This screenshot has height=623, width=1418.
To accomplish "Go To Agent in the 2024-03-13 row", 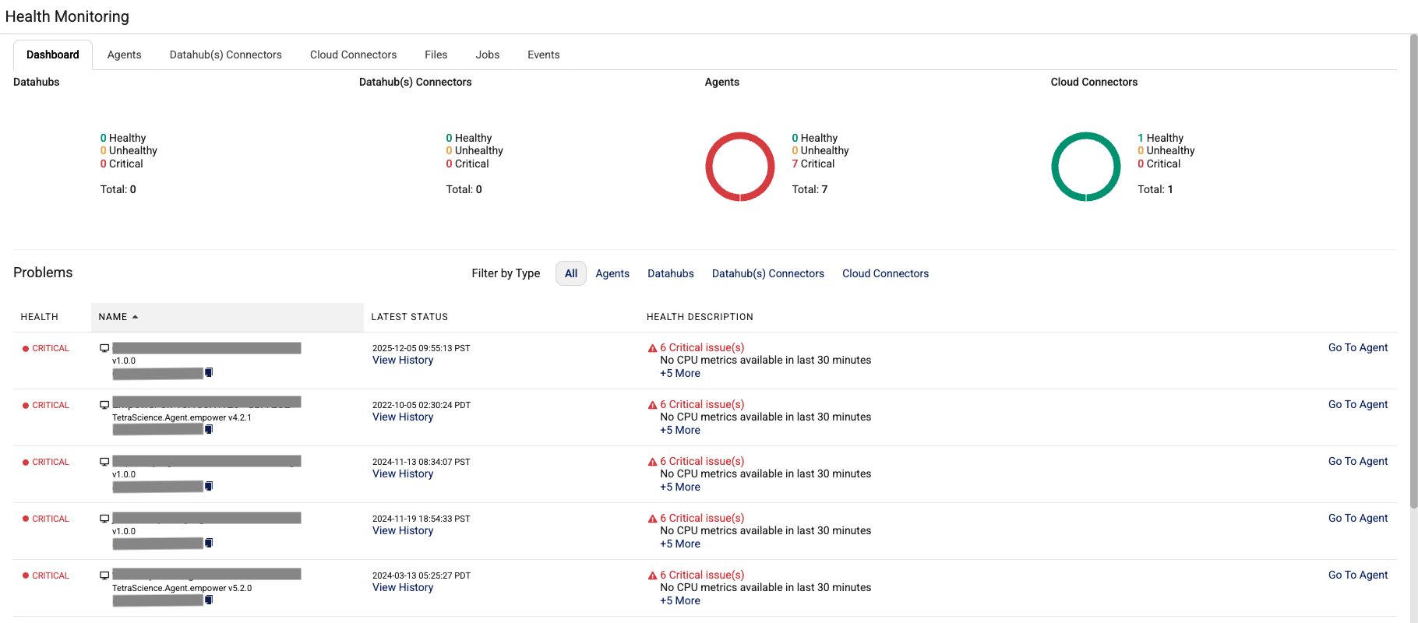I will pos(1358,575).
